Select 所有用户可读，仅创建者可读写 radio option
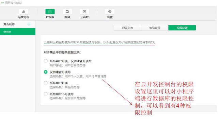 [x=46, y=61]
